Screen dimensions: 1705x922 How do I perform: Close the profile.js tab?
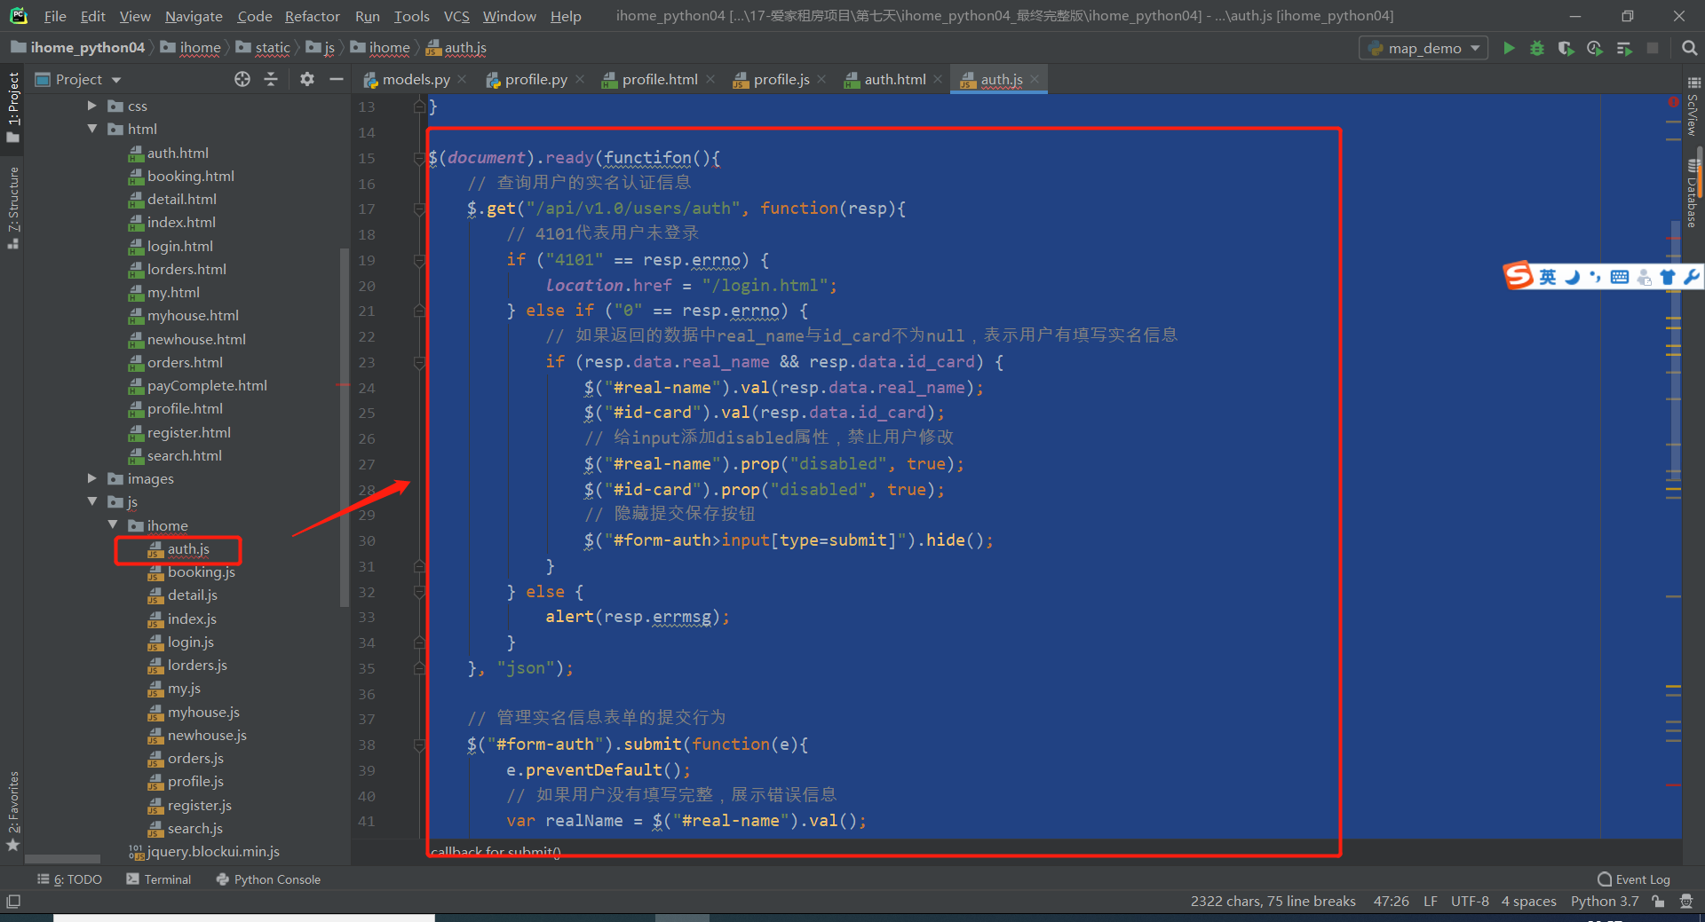tap(822, 79)
